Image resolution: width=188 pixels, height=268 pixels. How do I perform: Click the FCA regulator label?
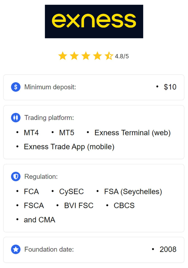click(x=31, y=192)
